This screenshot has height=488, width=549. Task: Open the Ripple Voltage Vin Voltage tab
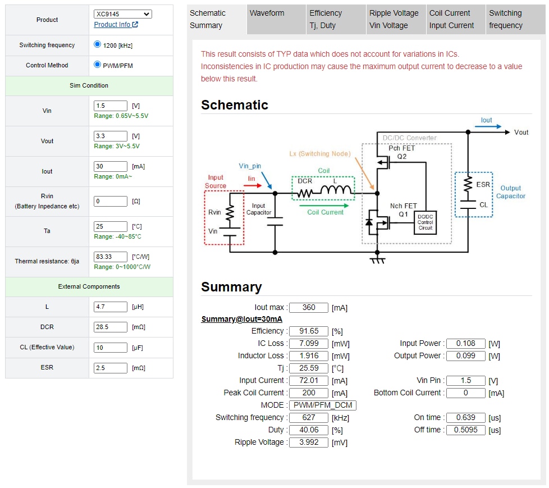tap(394, 19)
